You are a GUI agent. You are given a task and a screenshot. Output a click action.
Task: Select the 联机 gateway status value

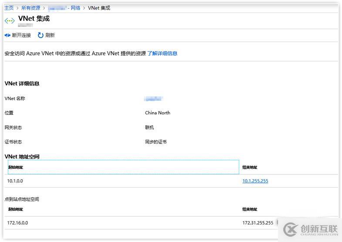coord(149,127)
